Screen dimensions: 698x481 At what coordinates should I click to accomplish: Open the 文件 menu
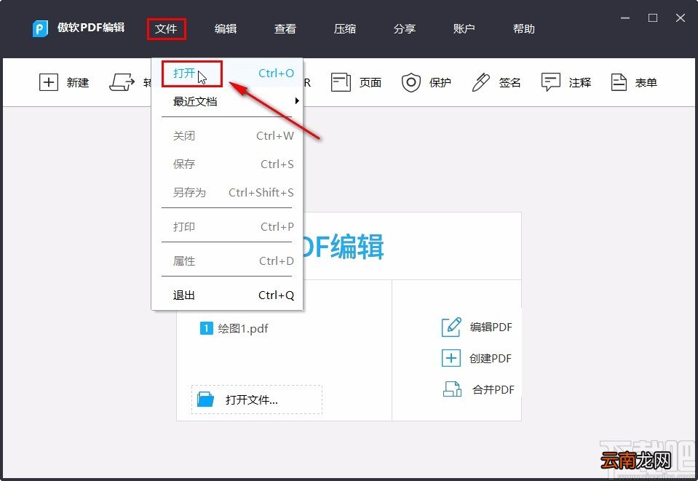point(166,29)
